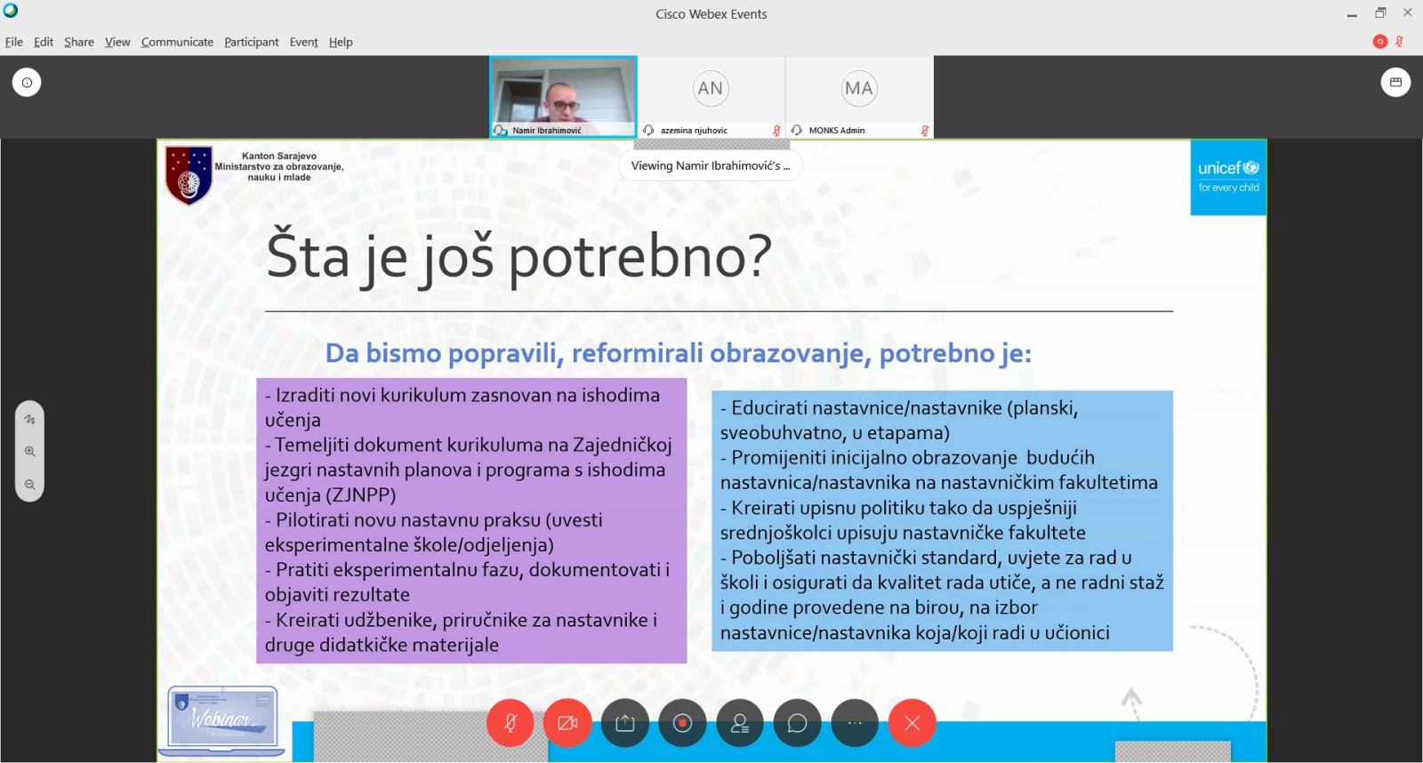The height and width of the screenshot is (763, 1423).
Task: Click the event info icon at top left
Action: coord(27,83)
